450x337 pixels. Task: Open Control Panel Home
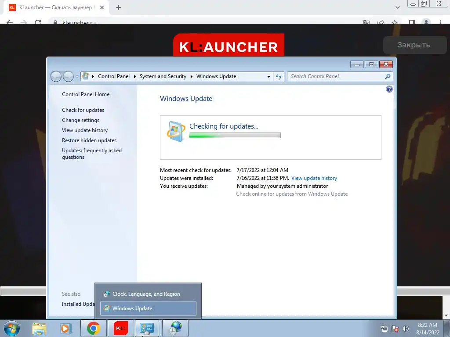click(86, 94)
